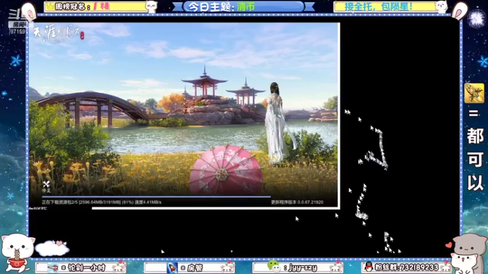Click the 周榜冠名 banner text
Image resolution: width=488 pixels, height=274 pixels.
point(72,7)
